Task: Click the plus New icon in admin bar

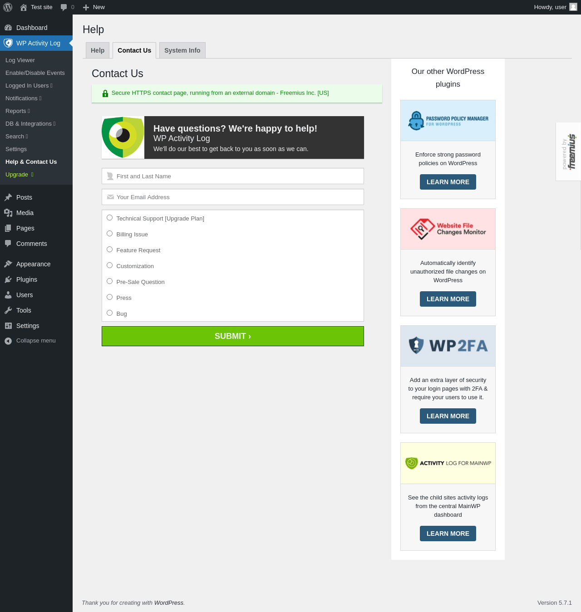Action: tap(86, 7)
